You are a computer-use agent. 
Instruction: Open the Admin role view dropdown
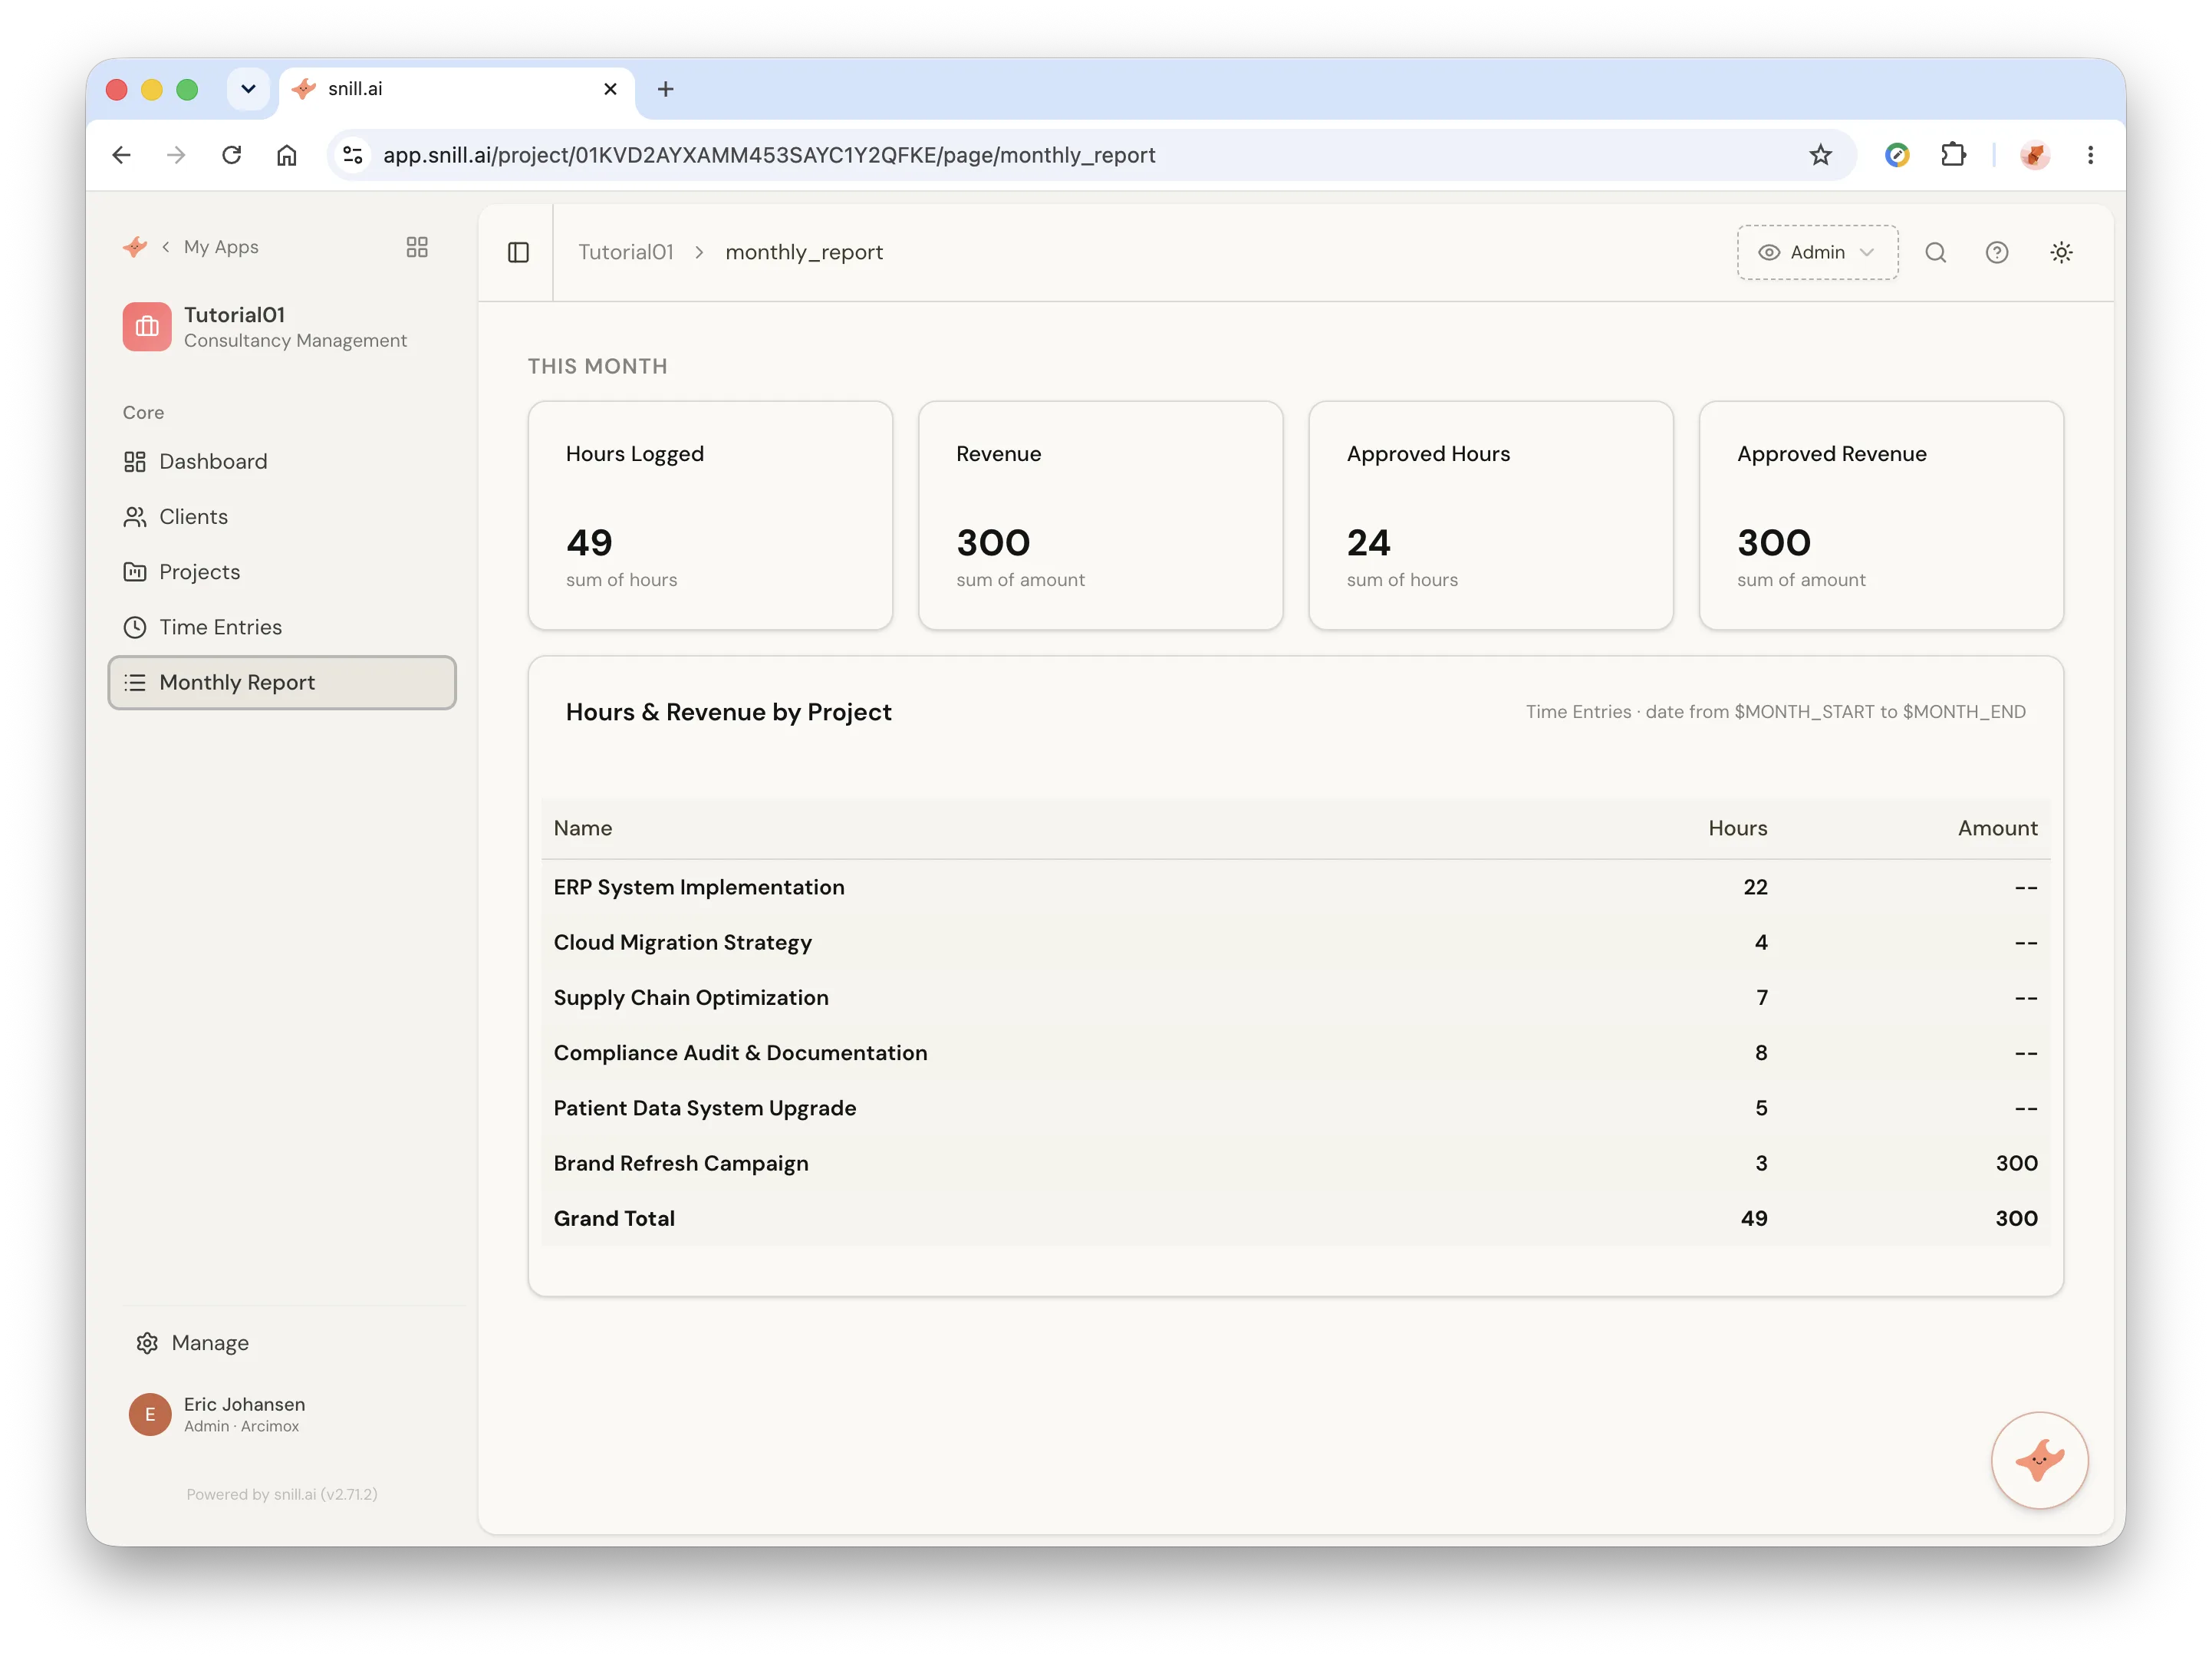(x=1817, y=252)
